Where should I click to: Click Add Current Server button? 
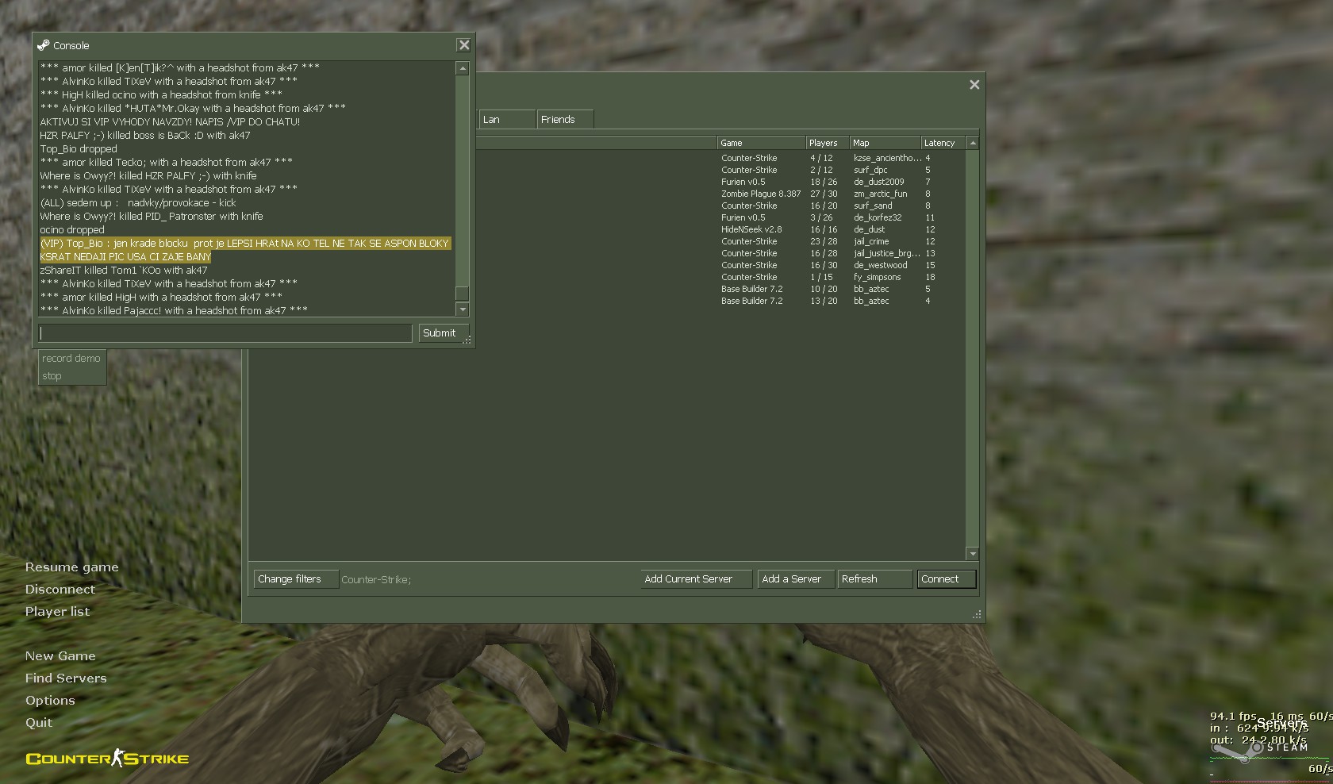[696, 579]
